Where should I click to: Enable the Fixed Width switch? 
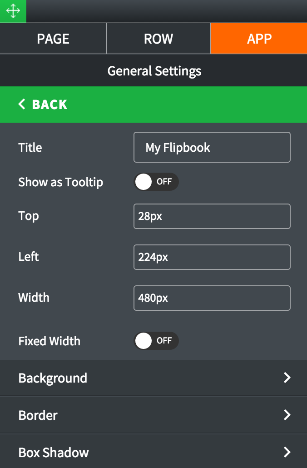(x=156, y=341)
